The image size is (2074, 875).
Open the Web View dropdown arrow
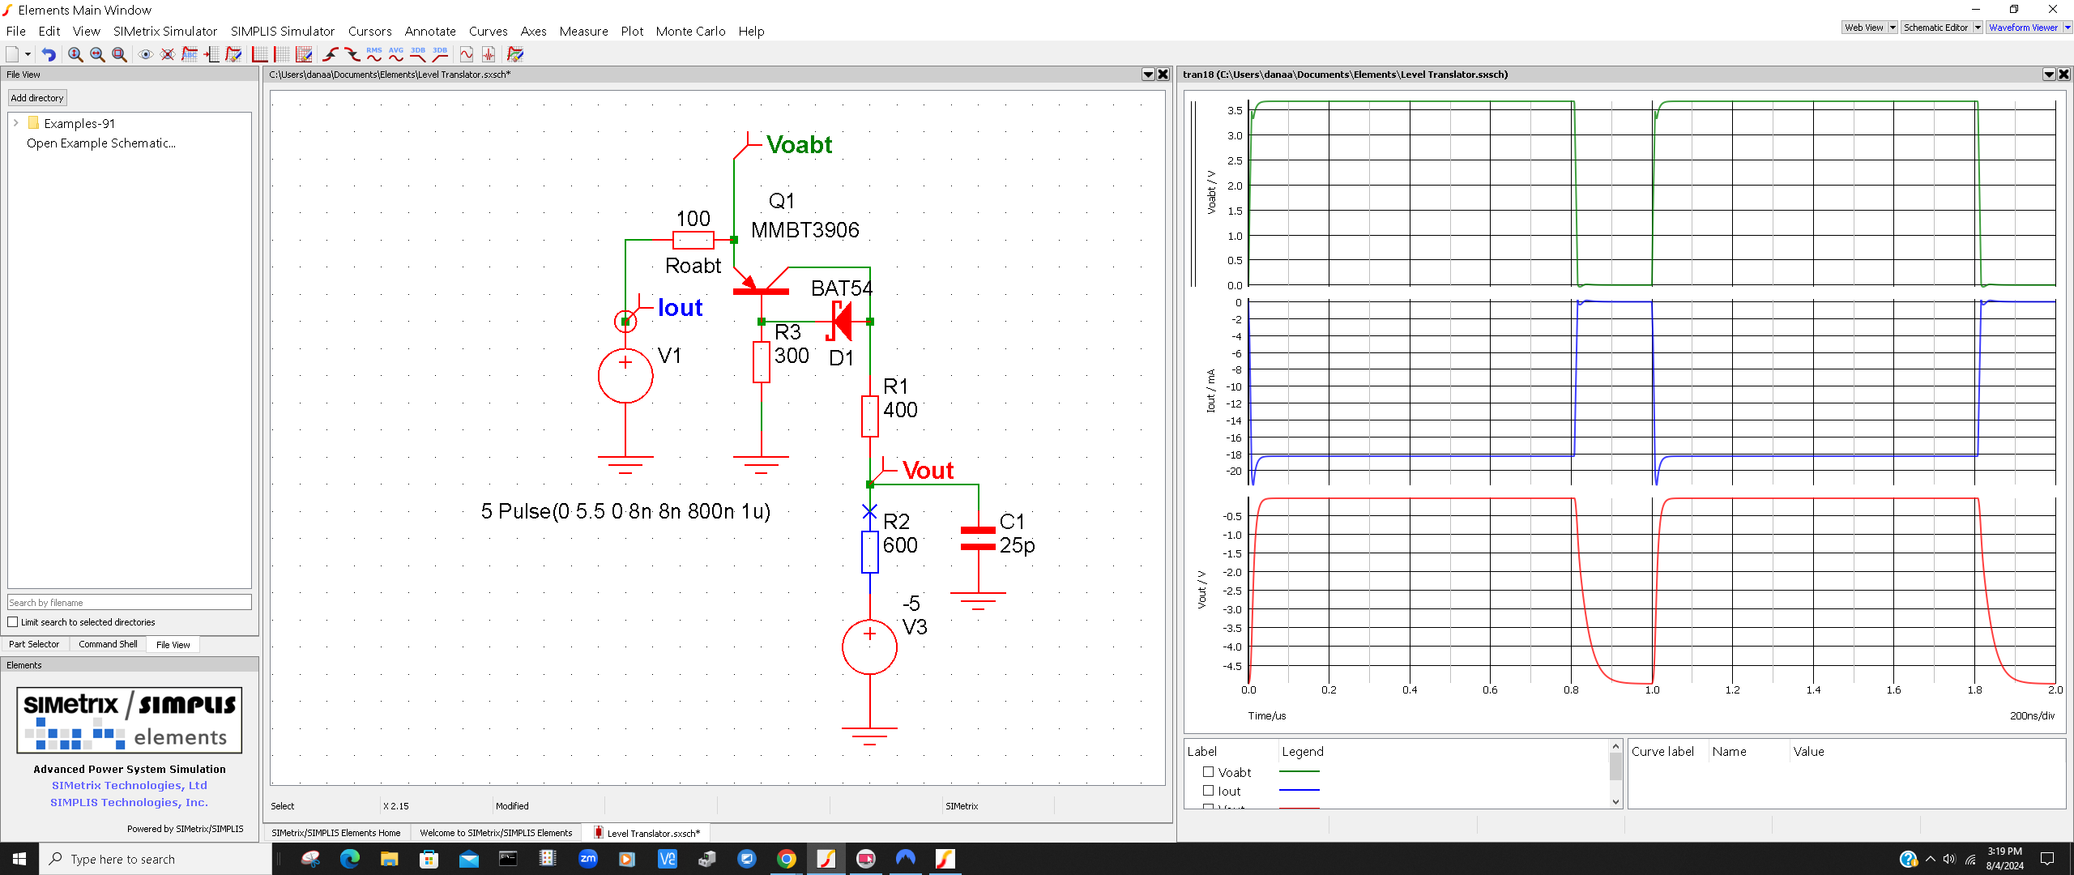click(1893, 28)
